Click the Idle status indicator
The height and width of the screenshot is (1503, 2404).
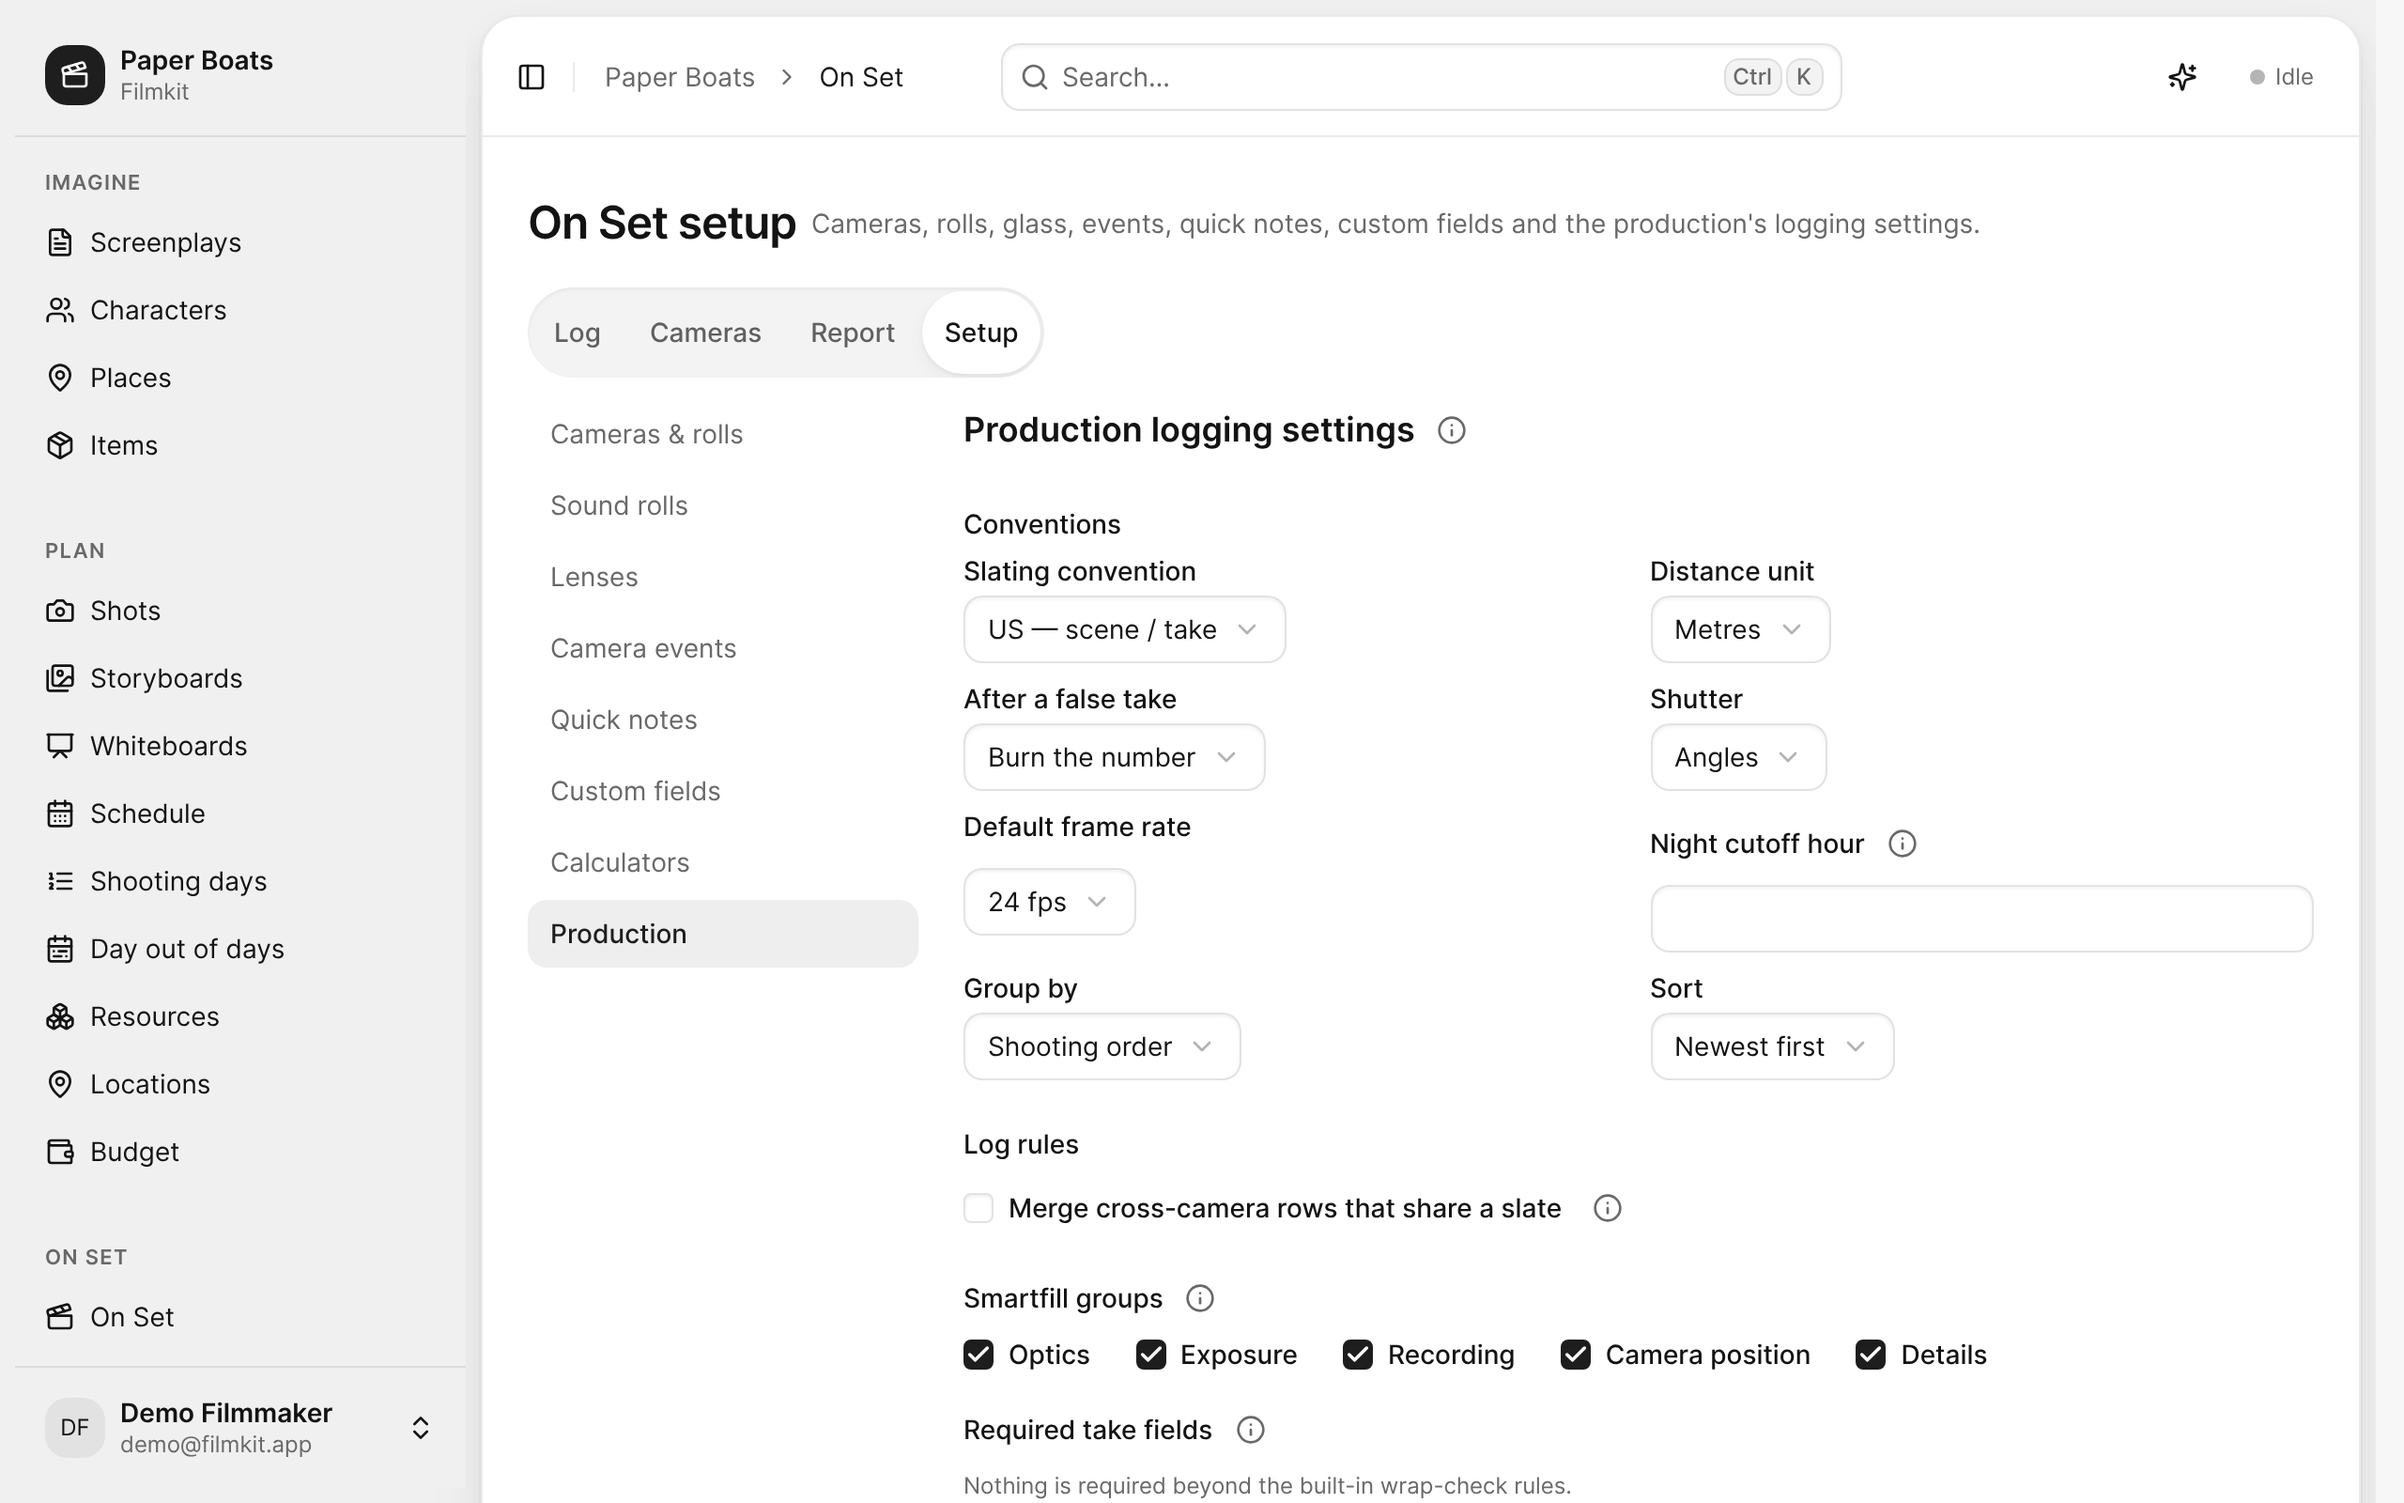pyautogui.click(x=2281, y=76)
